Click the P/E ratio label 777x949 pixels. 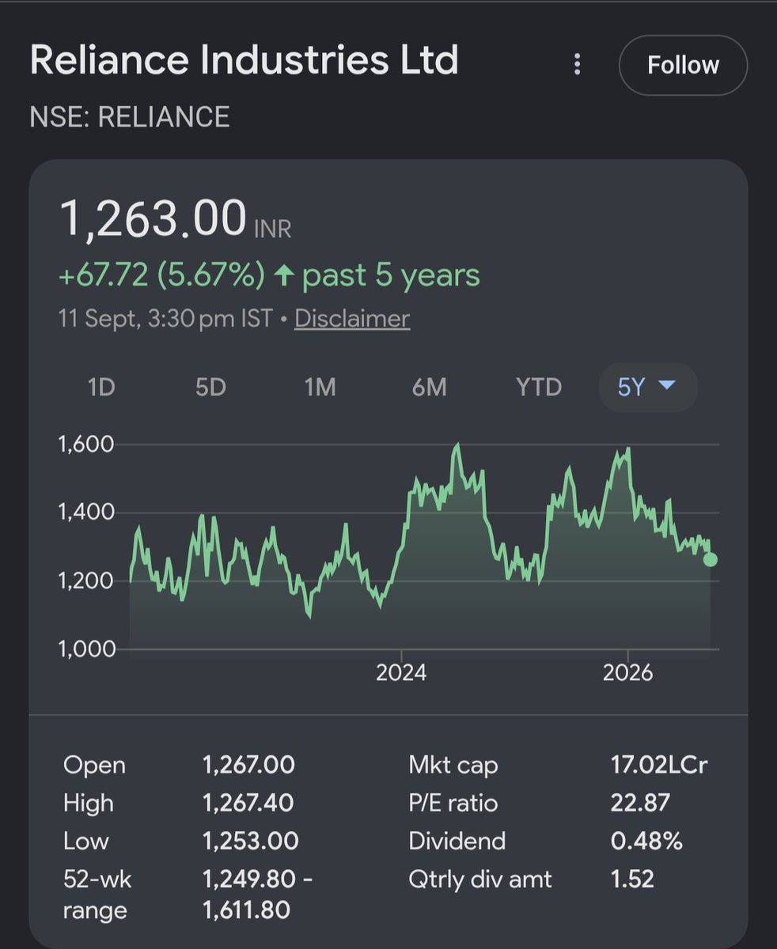pos(453,803)
